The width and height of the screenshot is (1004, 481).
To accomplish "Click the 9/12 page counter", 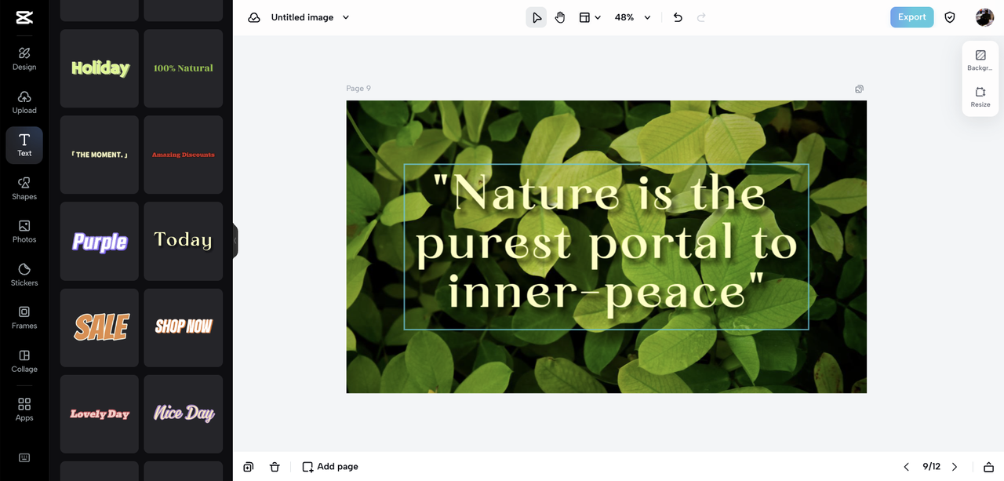I will (x=931, y=467).
